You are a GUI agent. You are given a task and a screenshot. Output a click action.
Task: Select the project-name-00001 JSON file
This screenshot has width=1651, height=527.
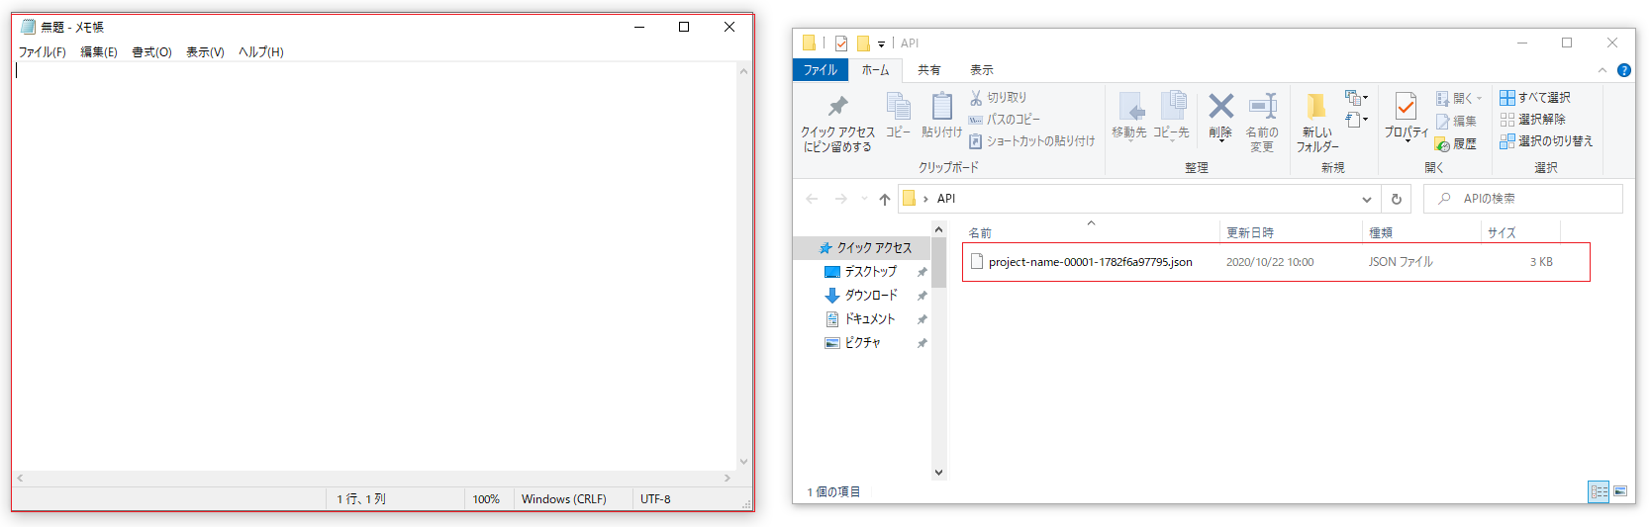point(1090,262)
